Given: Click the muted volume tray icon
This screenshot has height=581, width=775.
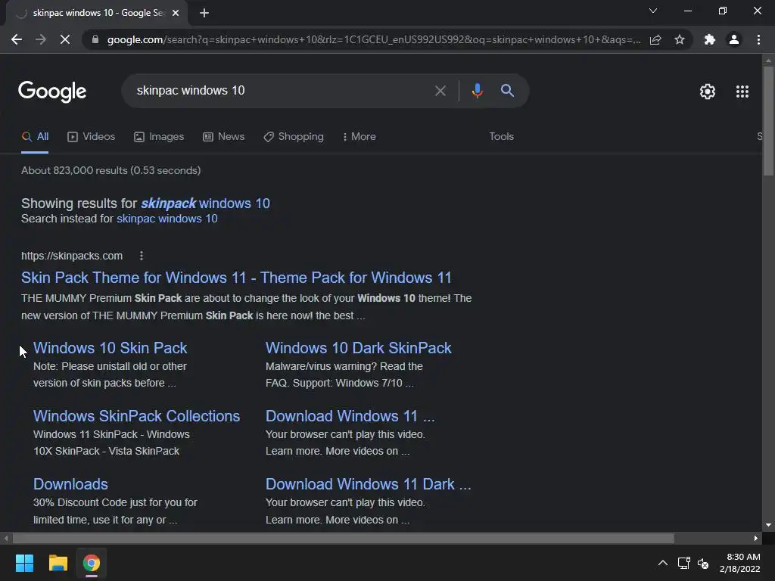Looking at the screenshot, I should pyautogui.click(x=703, y=563).
